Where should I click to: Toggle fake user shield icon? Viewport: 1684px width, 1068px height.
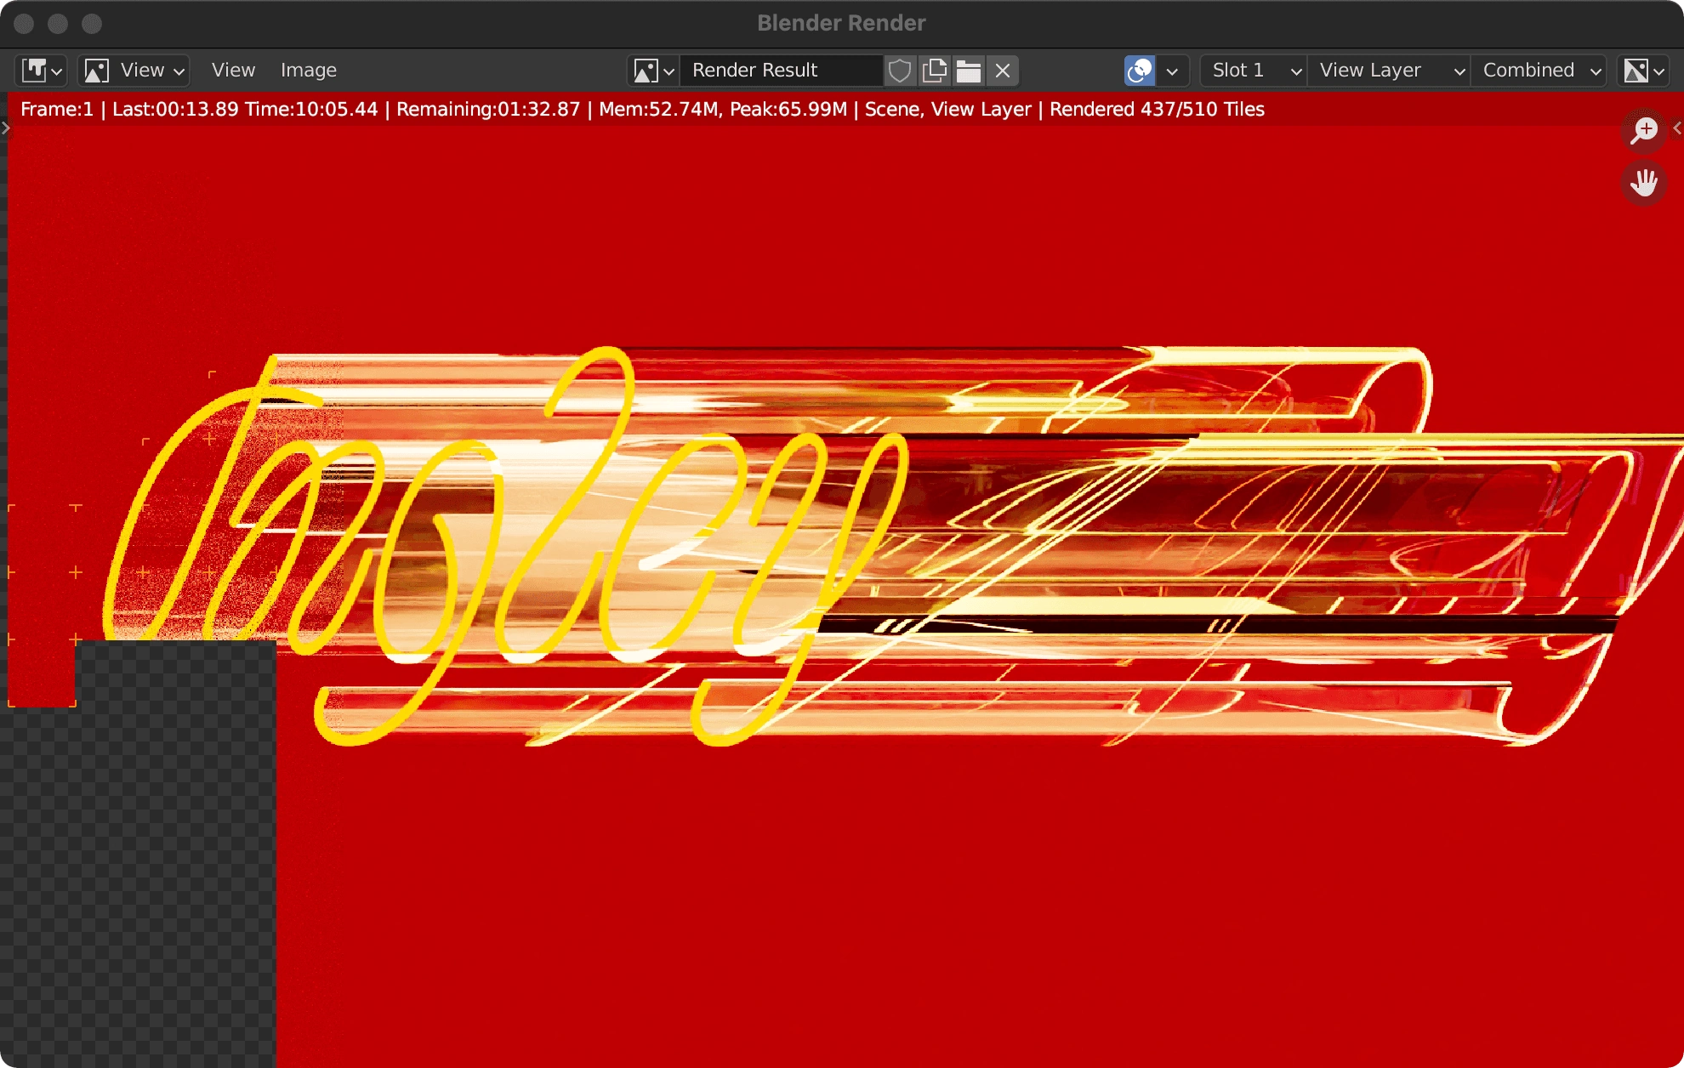[x=900, y=71]
